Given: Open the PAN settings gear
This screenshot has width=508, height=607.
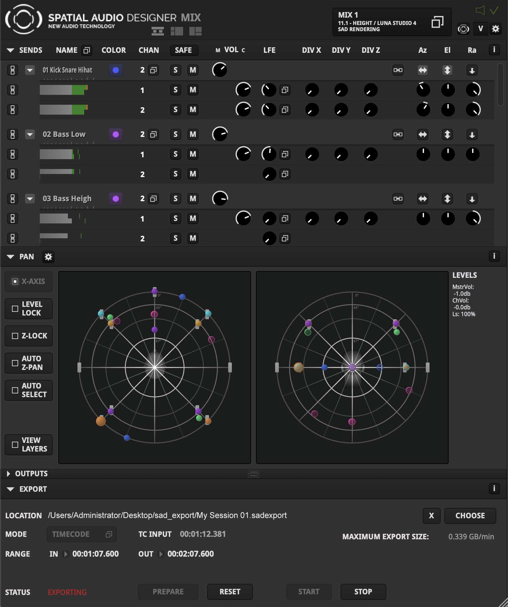Looking at the screenshot, I should pyautogui.click(x=48, y=257).
